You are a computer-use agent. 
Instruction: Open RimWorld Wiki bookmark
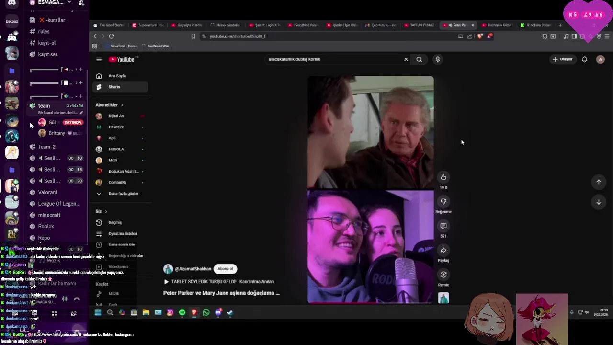(x=155, y=46)
